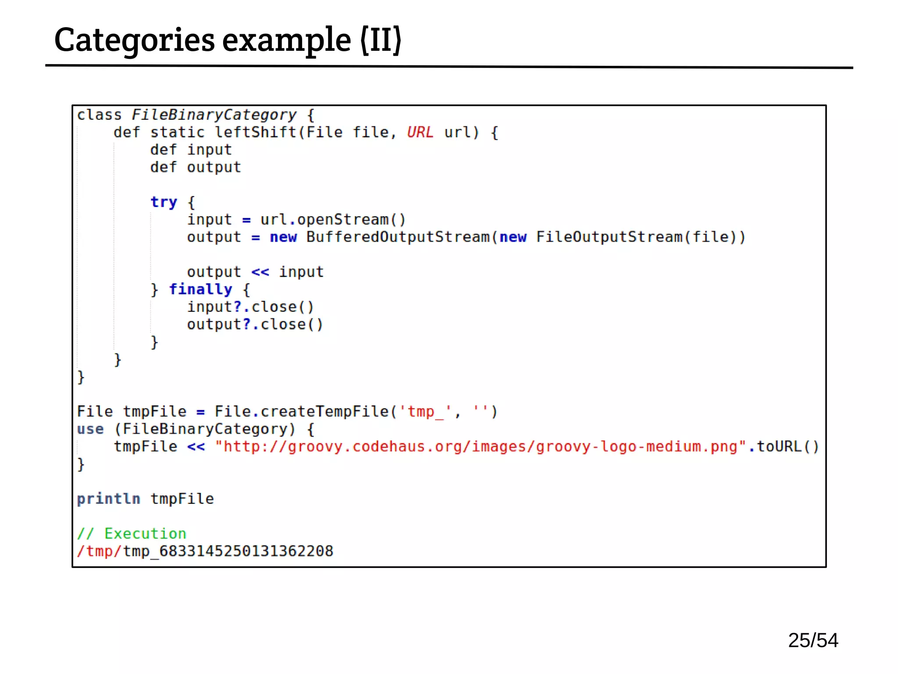This screenshot has width=898, height=674.
Task: Click the 'output?.close()' line
Action: (255, 325)
